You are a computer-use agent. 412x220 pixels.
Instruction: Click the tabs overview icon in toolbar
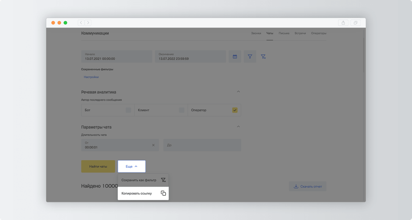point(355,23)
